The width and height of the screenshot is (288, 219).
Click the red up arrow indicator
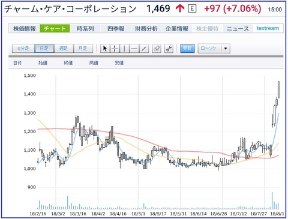point(180,8)
